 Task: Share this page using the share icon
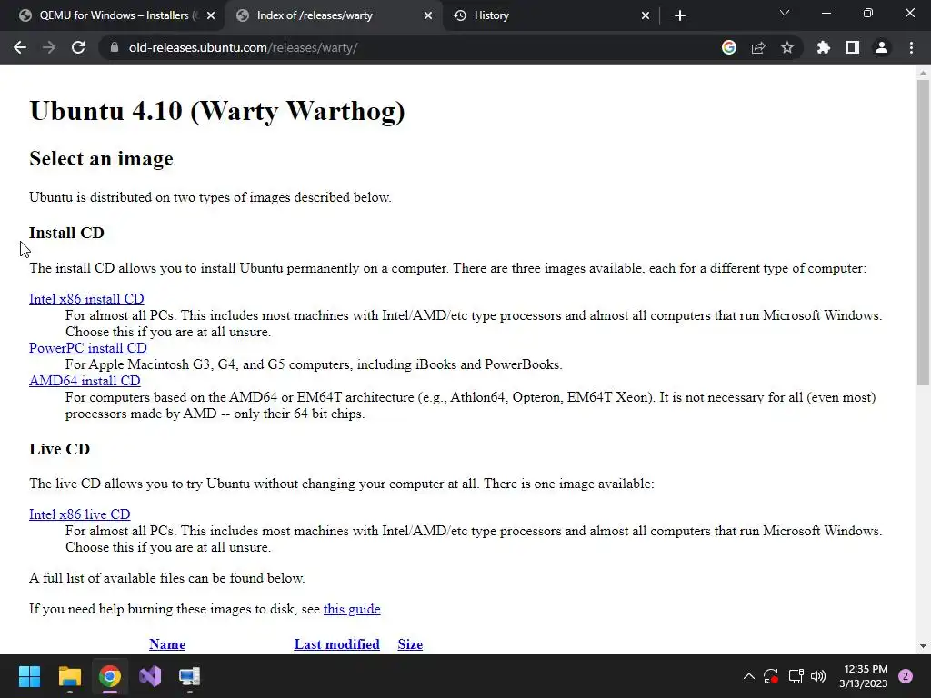click(x=758, y=47)
